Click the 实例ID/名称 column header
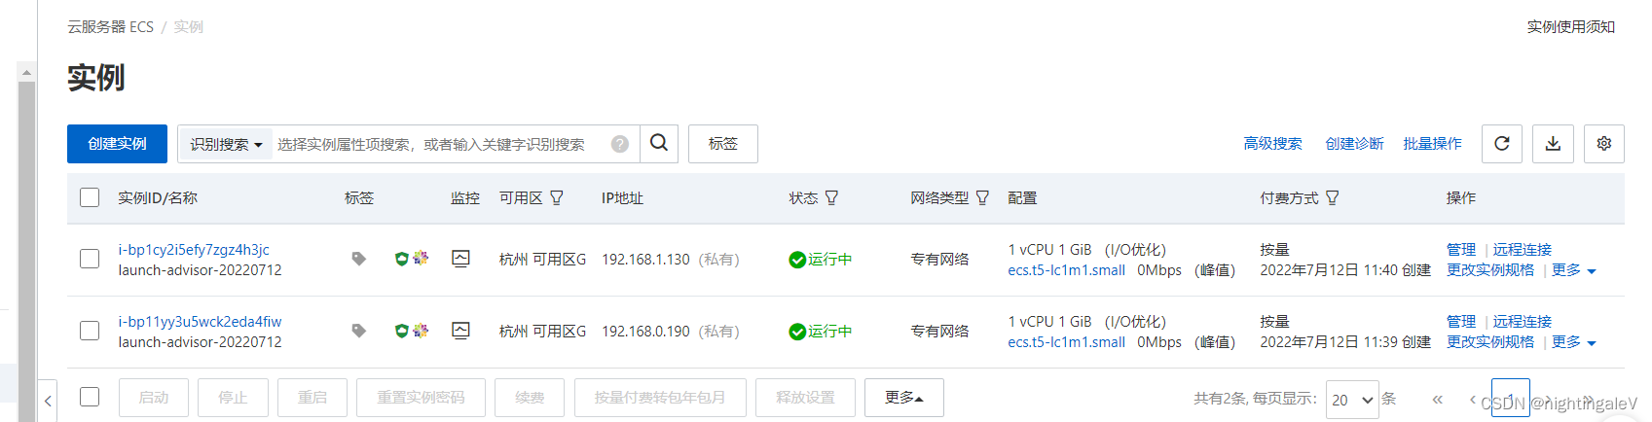1652x422 pixels. (158, 198)
